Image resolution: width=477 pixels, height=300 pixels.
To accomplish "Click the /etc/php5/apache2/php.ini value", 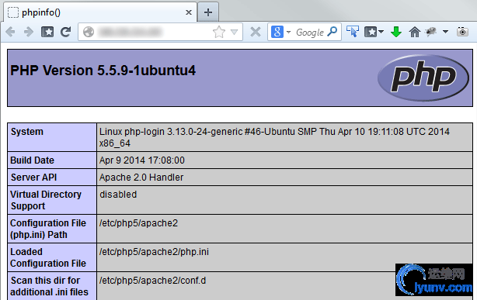I will point(154,252).
